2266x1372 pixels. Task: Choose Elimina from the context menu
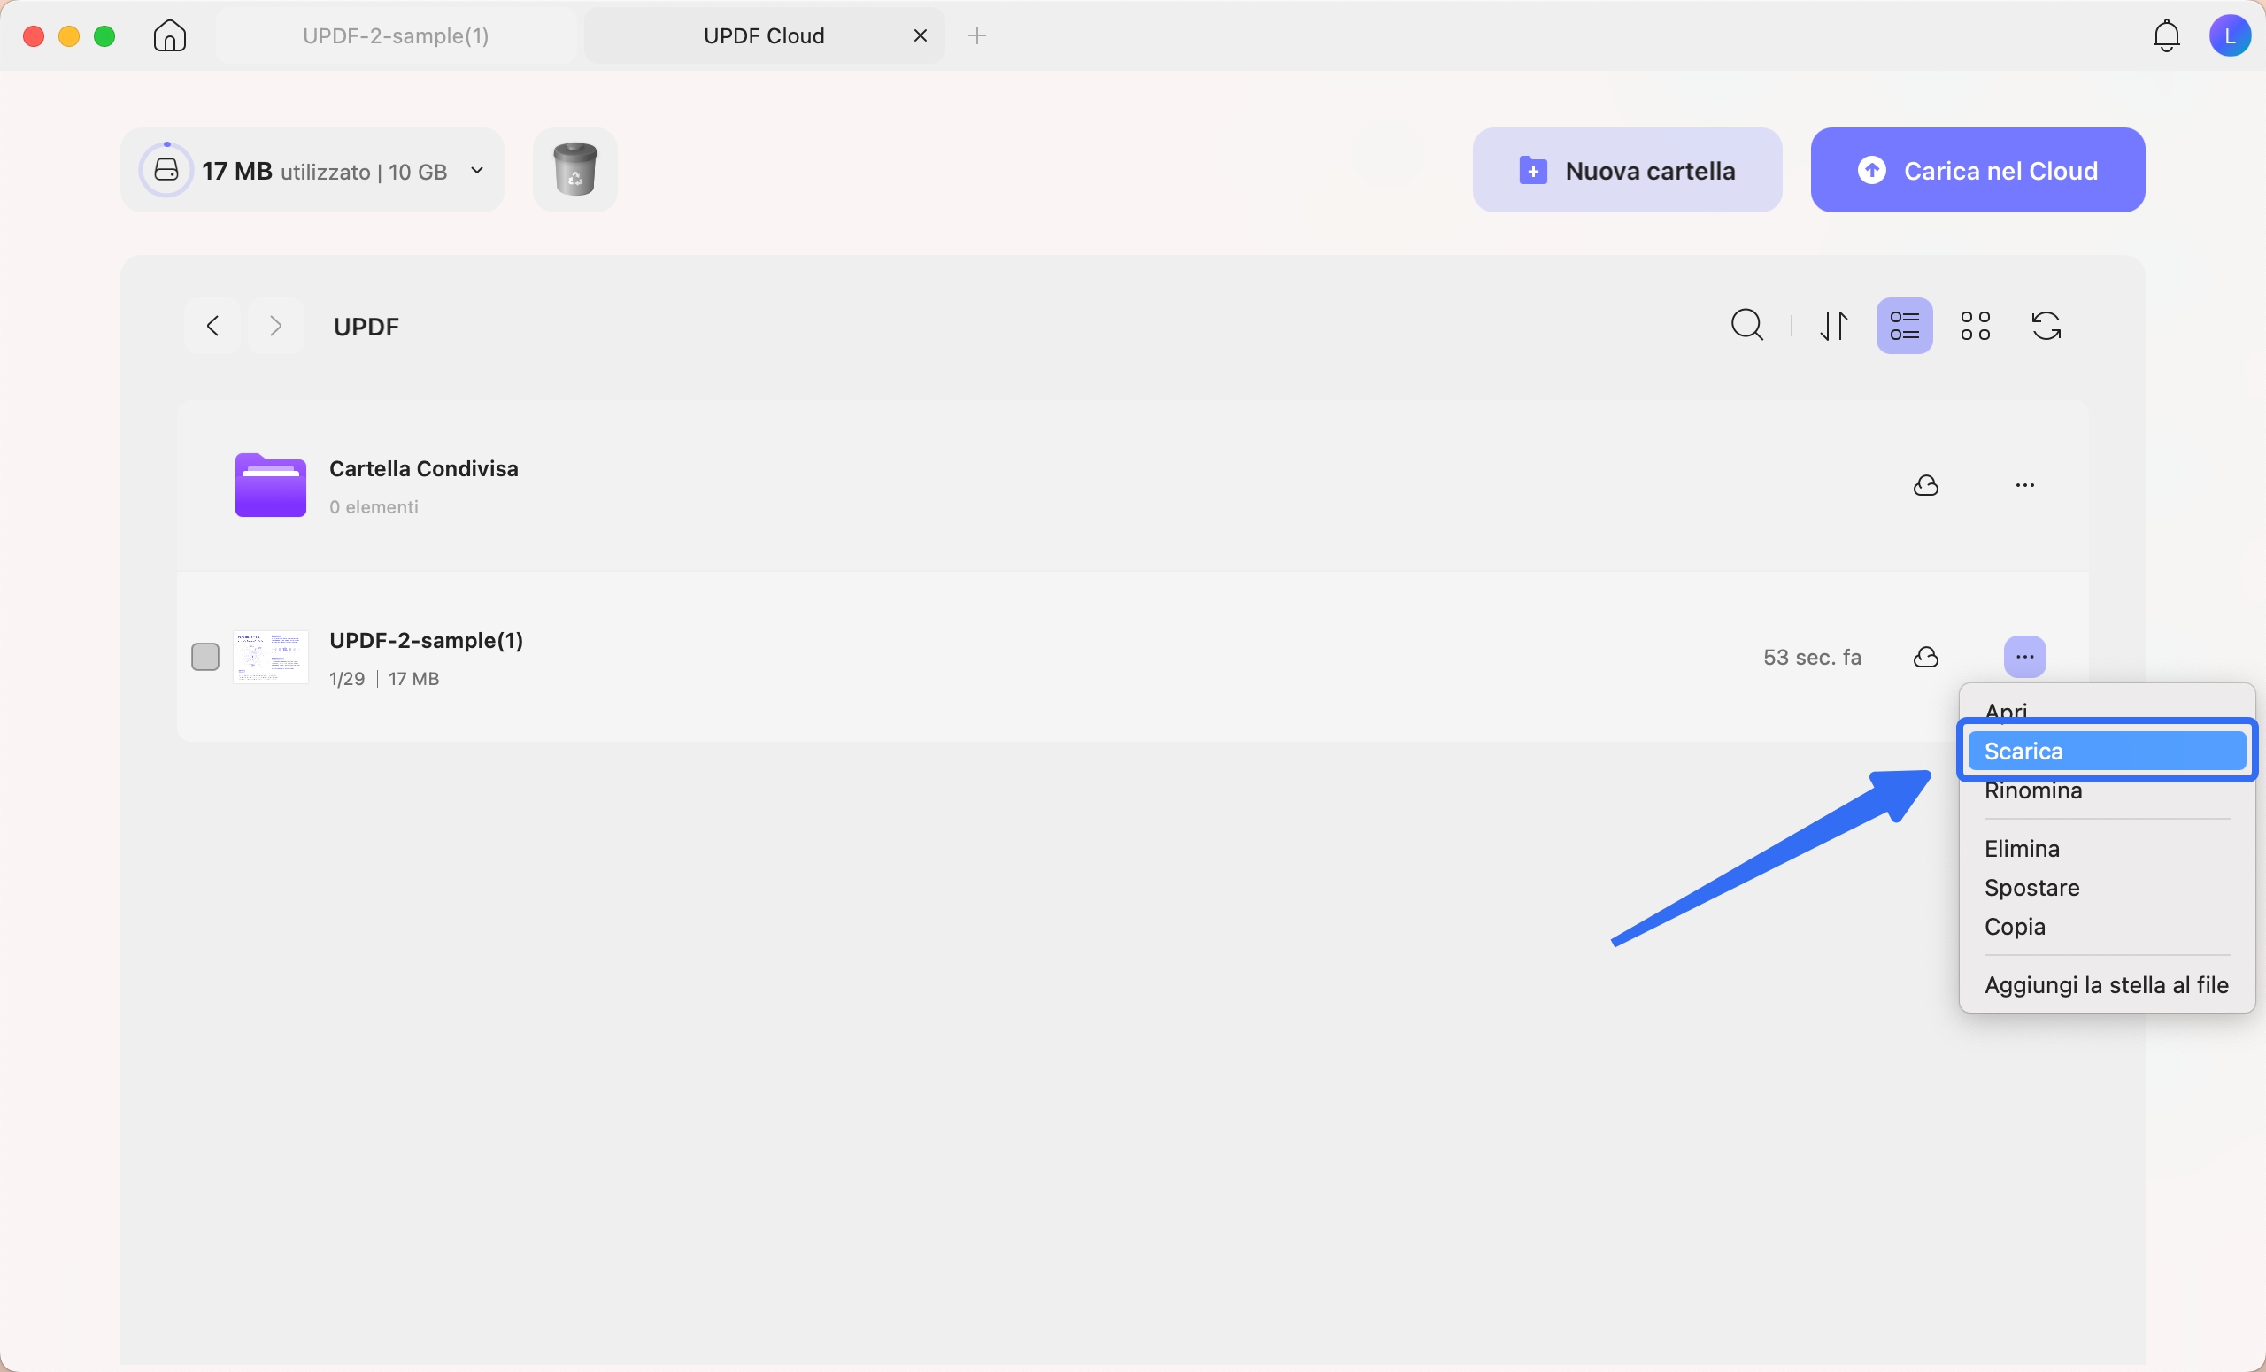pos(2107,849)
